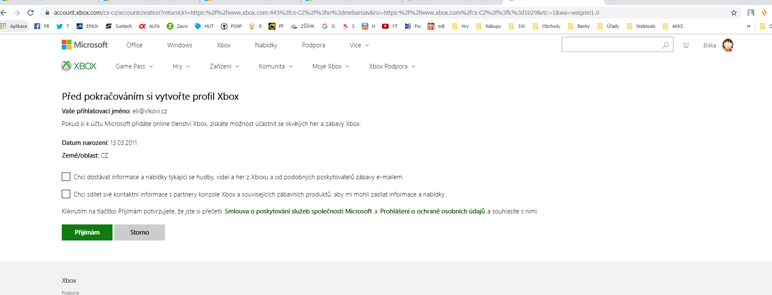This screenshot has width=772, height=295.
Task: Open the Microsoft services agreement link
Action: point(298,211)
